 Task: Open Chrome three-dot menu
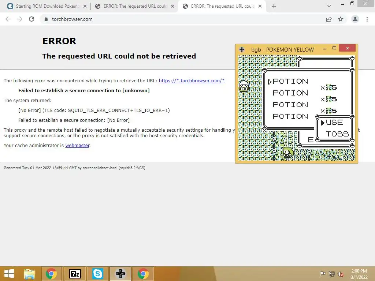click(x=367, y=19)
